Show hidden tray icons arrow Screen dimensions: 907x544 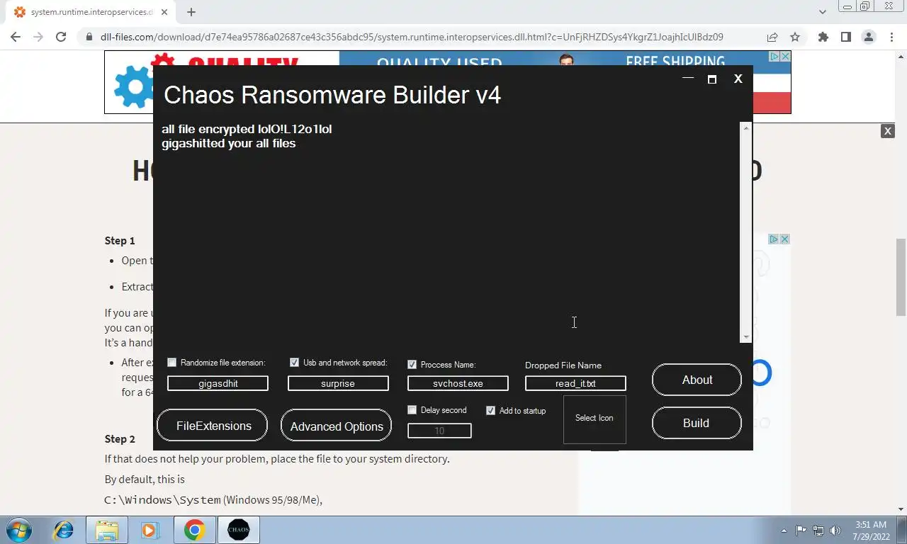(784, 531)
